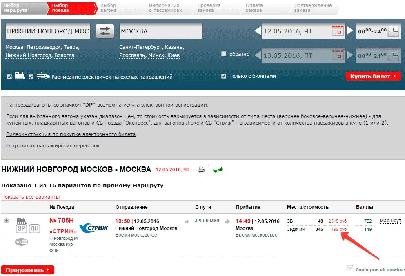Open return time range clock icon

(394, 55)
